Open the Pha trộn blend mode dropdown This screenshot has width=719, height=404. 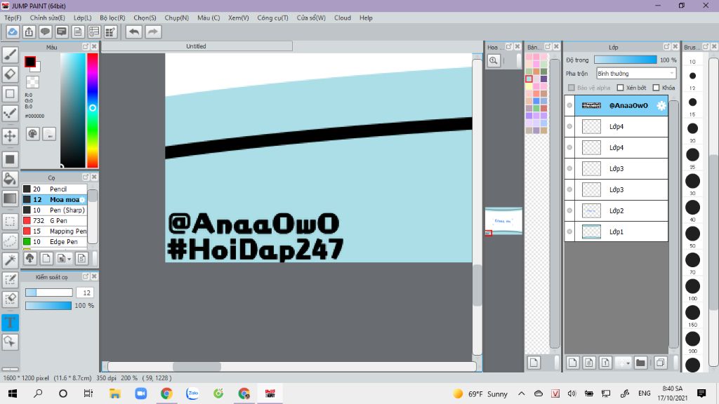636,73
